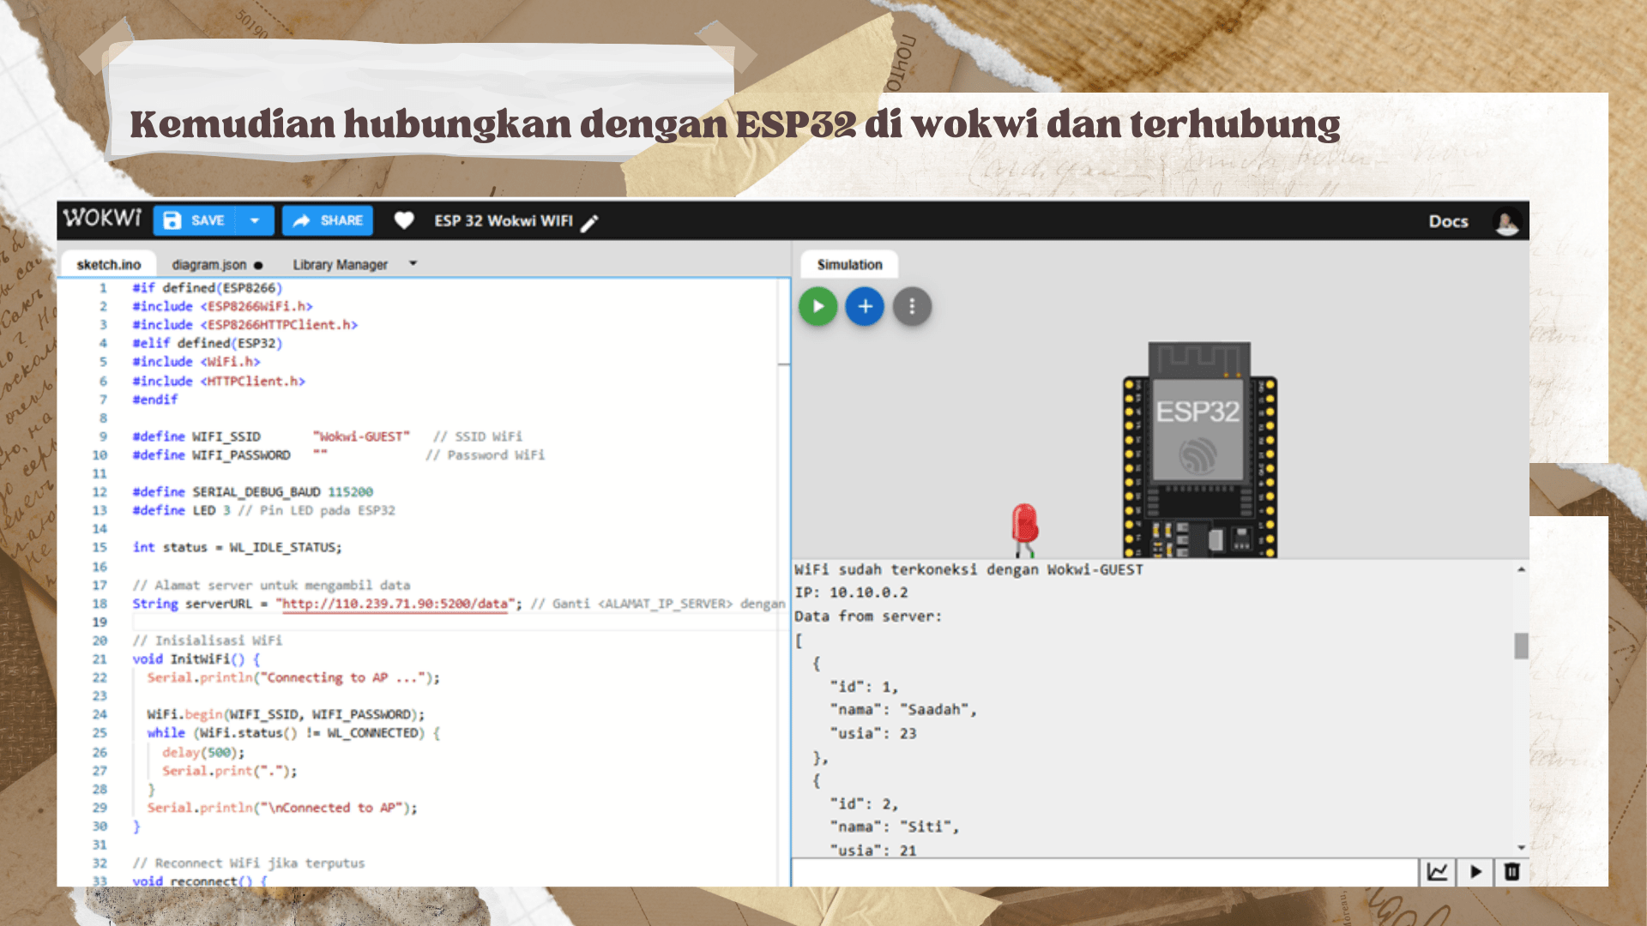Click the serverURL link in line 18

(x=395, y=604)
